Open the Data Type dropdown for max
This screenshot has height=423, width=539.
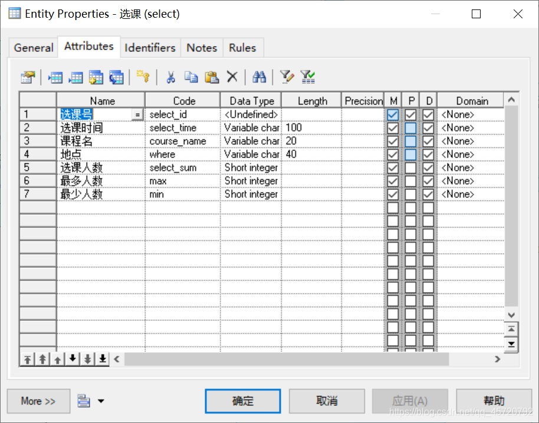click(251, 181)
